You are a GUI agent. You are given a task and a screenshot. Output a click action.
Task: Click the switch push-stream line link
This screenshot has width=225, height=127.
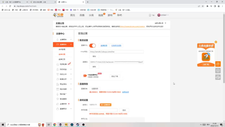click(x=116, y=45)
